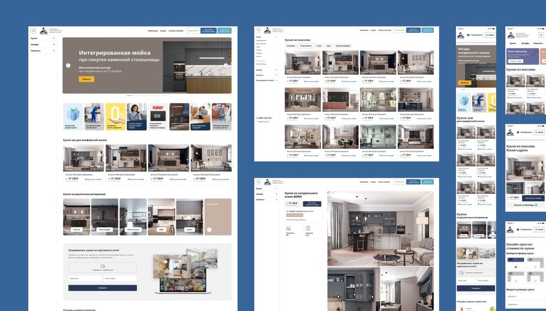This screenshot has height=311, width=546.
Task: Tap Написать в WhatsApp on the mobile product screen
Action: click(x=526, y=205)
